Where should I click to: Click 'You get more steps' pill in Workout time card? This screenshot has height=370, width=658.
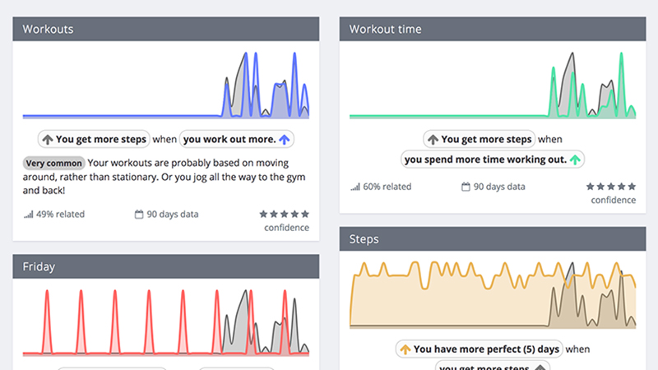pyautogui.click(x=479, y=139)
